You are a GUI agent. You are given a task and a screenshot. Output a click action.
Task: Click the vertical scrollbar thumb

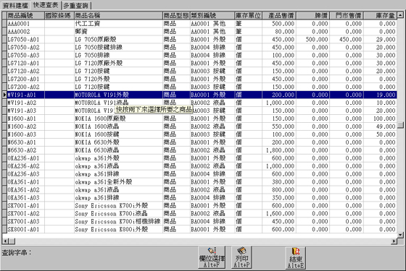[400, 125]
